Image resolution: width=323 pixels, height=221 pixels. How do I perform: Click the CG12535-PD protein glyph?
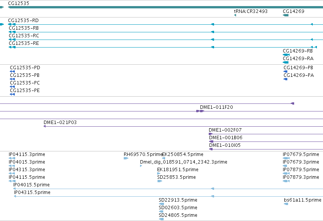(x=13, y=72)
